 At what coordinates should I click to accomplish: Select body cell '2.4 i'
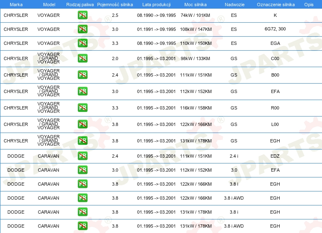(x=234, y=156)
